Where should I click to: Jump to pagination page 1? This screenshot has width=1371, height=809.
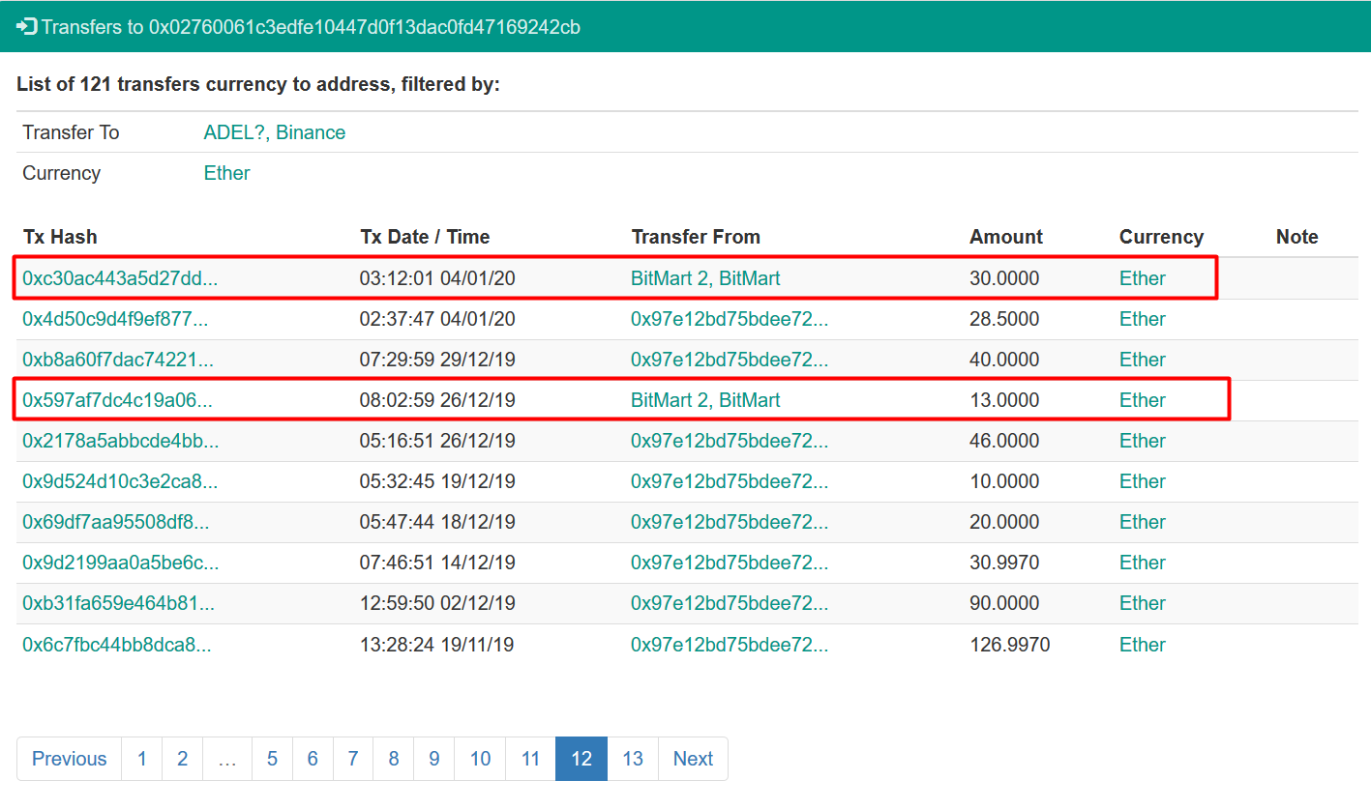(142, 759)
